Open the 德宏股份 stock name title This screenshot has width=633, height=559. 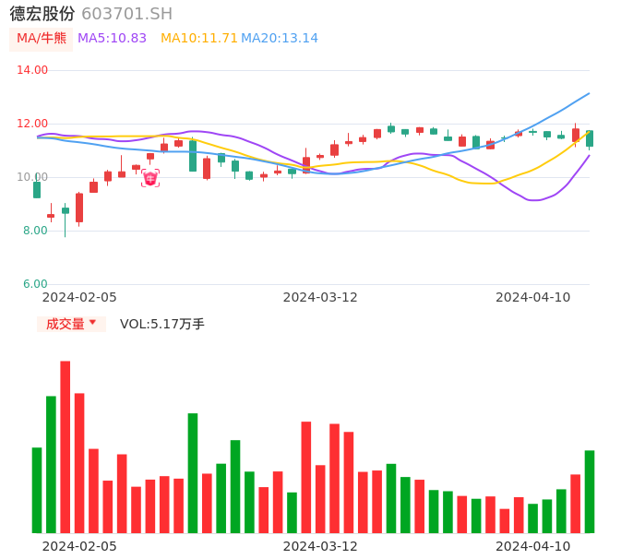[x=42, y=14]
